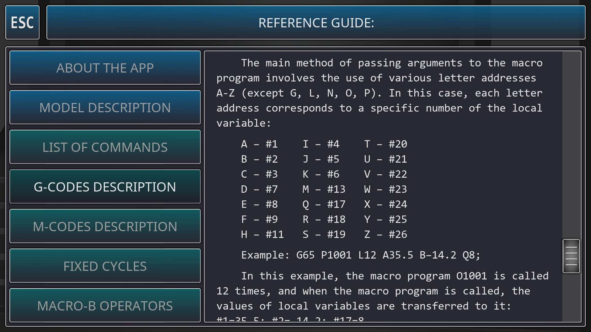Click the paragraph mentioning macro program O1001
This screenshot has height=332, width=591.
[382, 291]
